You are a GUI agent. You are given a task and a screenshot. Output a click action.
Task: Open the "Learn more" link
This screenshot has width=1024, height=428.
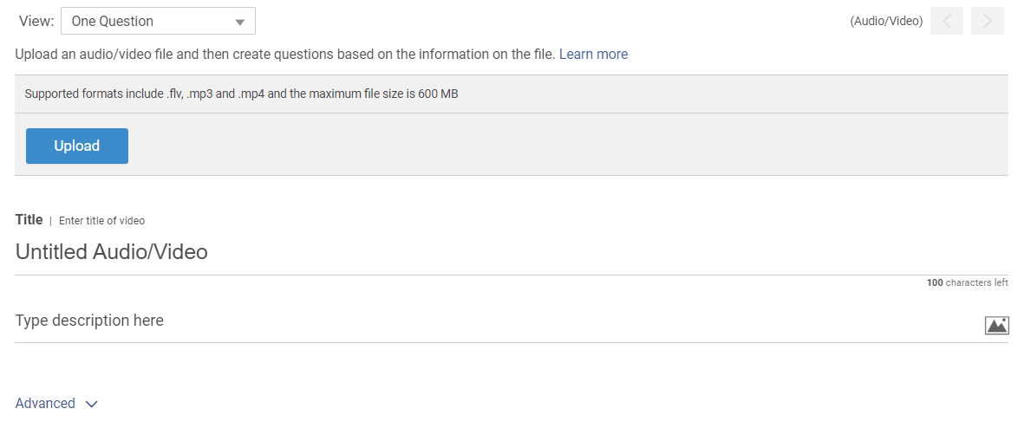coord(593,54)
